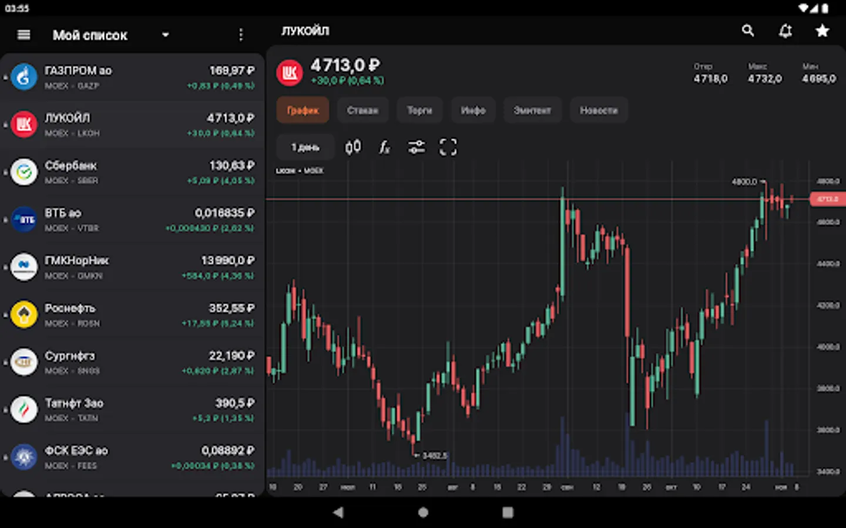Screen dimensions: 846x528
Task: Click ГМКНорНик price 13990,0 ₽
Action: (x=228, y=260)
